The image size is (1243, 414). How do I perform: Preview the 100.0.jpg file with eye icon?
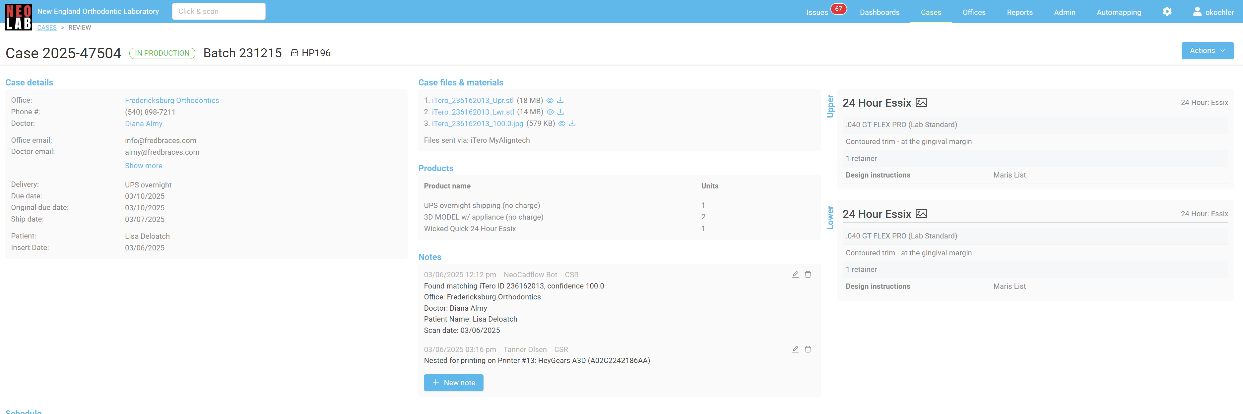tap(562, 124)
